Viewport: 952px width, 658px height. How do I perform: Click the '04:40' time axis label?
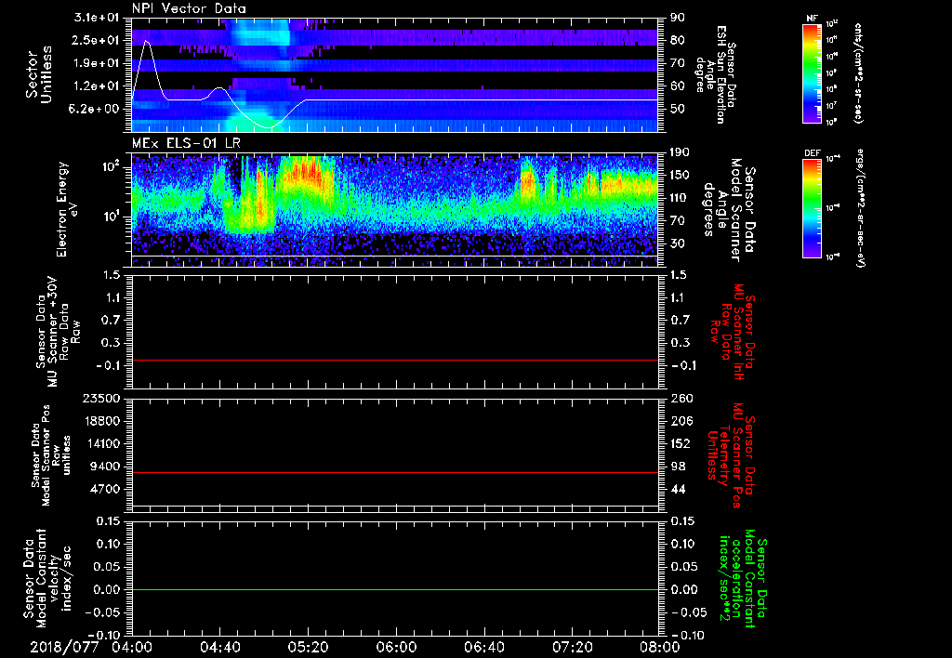(x=219, y=647)
